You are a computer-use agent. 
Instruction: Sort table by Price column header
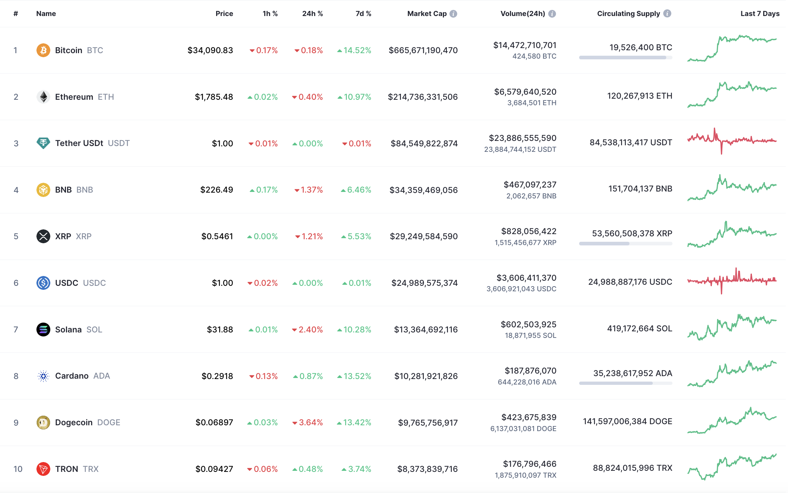(x=224, y=14)
